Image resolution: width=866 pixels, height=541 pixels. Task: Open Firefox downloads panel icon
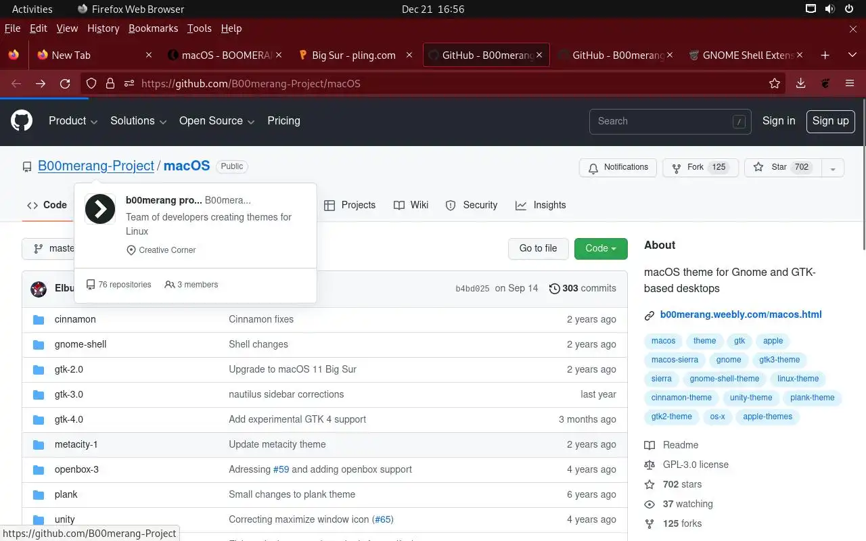click(801, 84)
